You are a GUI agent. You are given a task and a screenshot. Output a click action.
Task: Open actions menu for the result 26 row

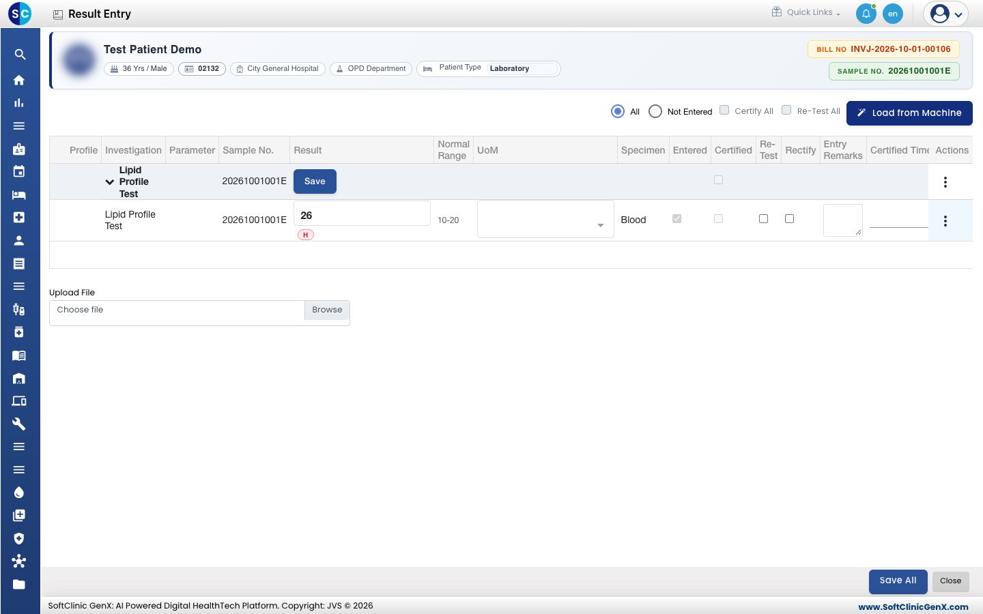[x=945, y=221]
